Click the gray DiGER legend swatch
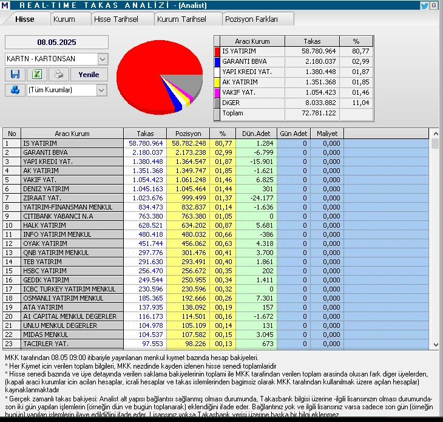443x422 pixels. (x=217, y=103)
